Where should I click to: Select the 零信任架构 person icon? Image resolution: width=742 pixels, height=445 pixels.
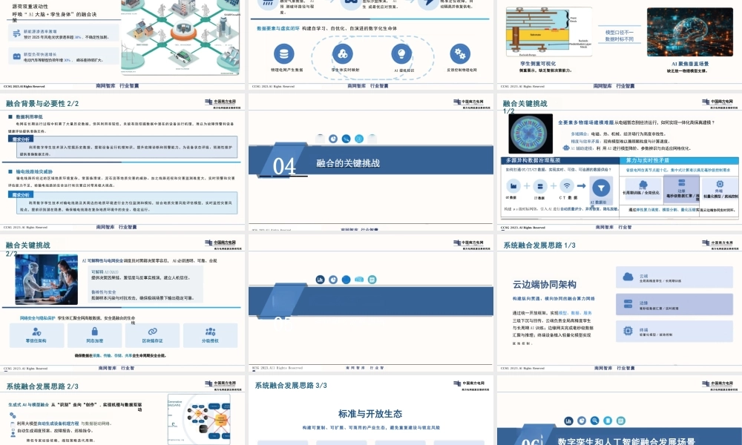(x=36, y=331)
